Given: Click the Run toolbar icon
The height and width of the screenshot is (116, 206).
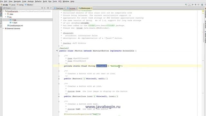Looking at the screenshot, I should click(x=193, y=5).
